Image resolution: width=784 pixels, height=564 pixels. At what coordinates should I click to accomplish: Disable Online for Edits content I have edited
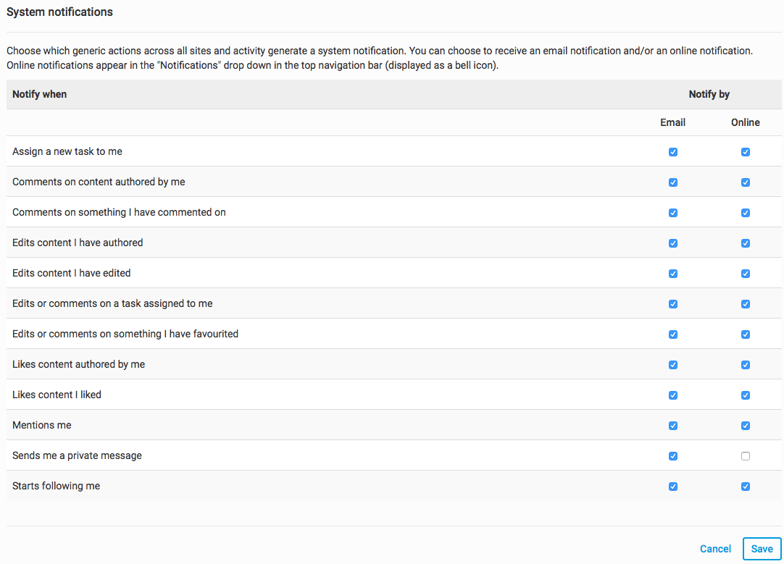[746, 274]
